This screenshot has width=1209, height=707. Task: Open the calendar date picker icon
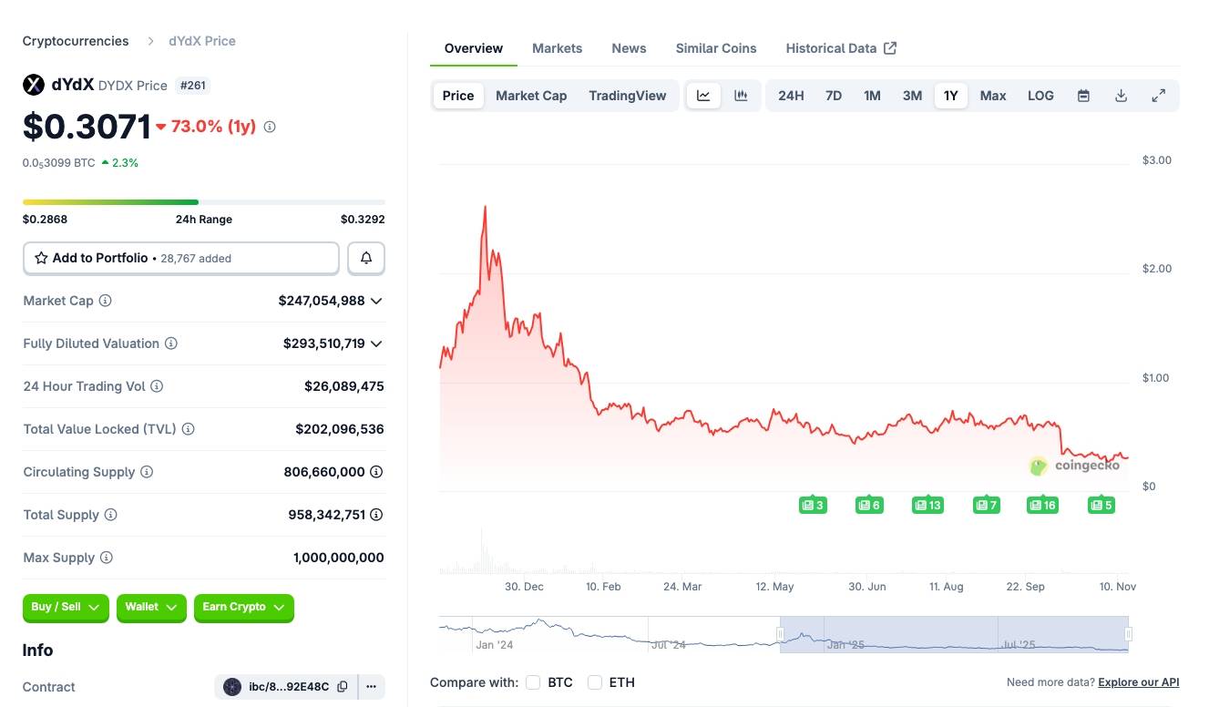[x=1083, y=96]
